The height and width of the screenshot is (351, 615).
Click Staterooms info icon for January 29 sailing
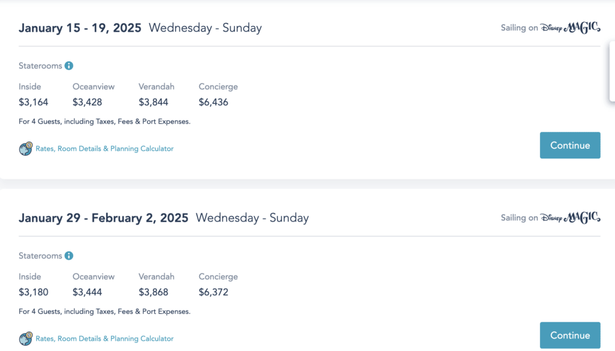69,256
